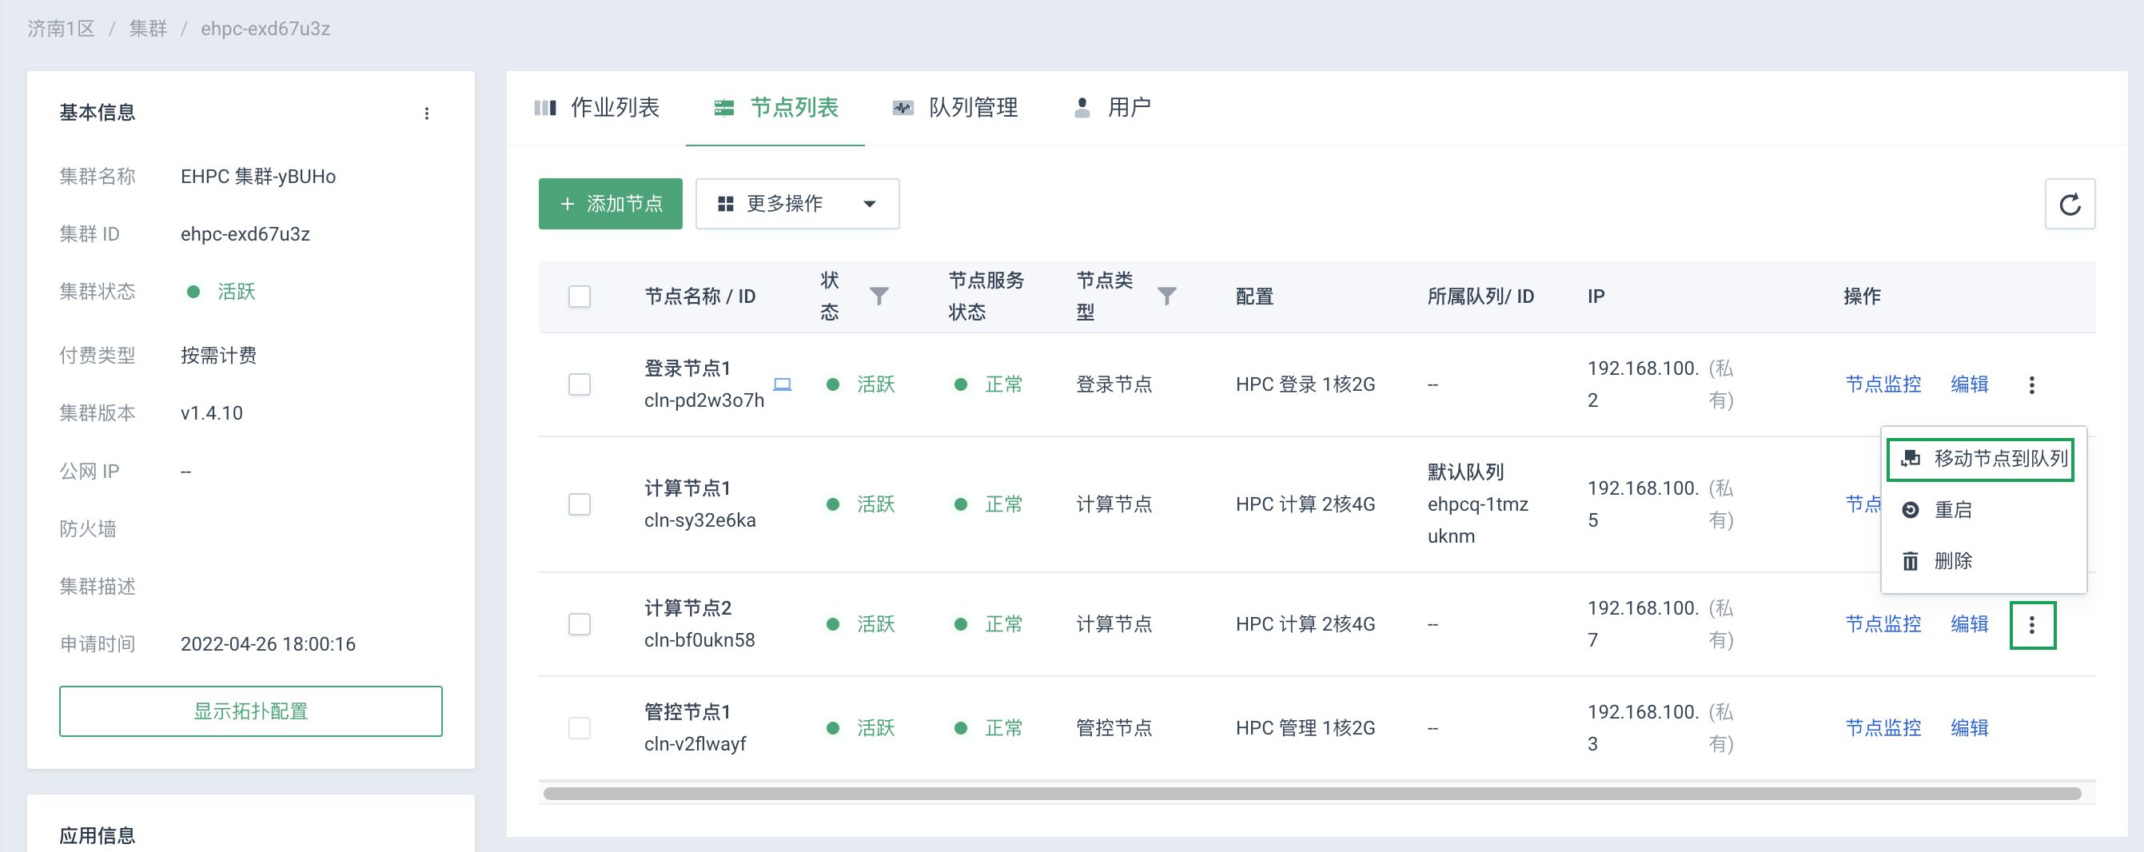Open 节点监控 for 管控节点1
Image resolution: width=2144 pixels, height=852 pixels.
pyautogui.click(x=1883, y=728)
